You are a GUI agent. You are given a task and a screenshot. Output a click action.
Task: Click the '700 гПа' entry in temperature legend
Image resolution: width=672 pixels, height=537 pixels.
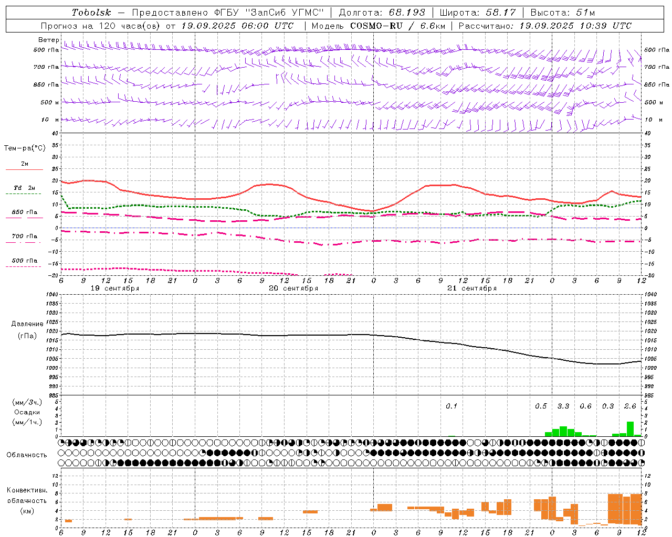coord(25,236)
